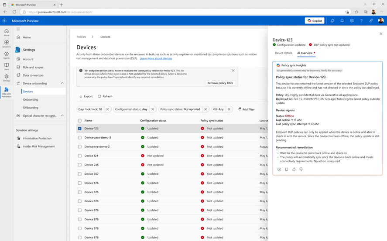Open Role and scopes

[33, 67]
